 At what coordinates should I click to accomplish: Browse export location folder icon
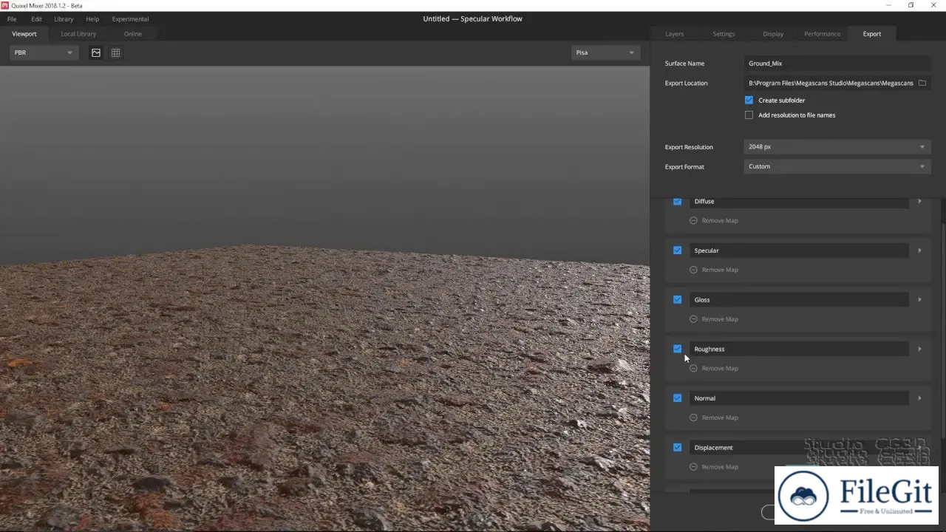pos(922,83)
